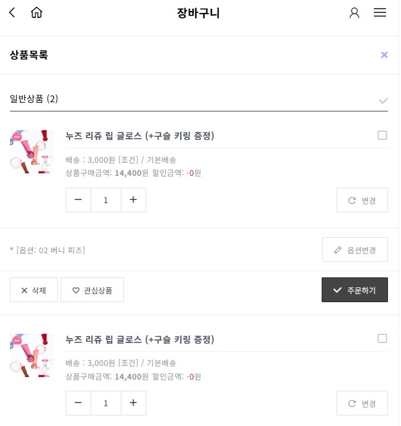Open the home page icon
This screenshot has width=401, height=426.
point(37,12)
